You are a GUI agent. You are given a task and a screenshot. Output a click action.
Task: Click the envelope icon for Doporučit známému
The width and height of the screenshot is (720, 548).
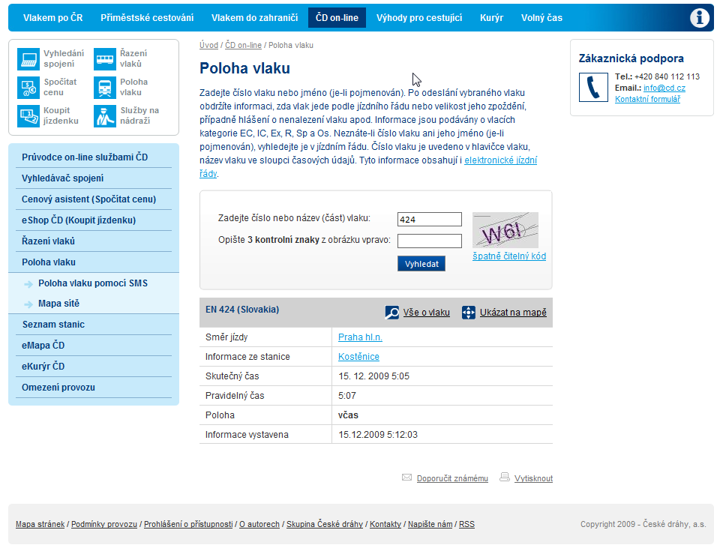pyautogui.click(x=406, y=478)
